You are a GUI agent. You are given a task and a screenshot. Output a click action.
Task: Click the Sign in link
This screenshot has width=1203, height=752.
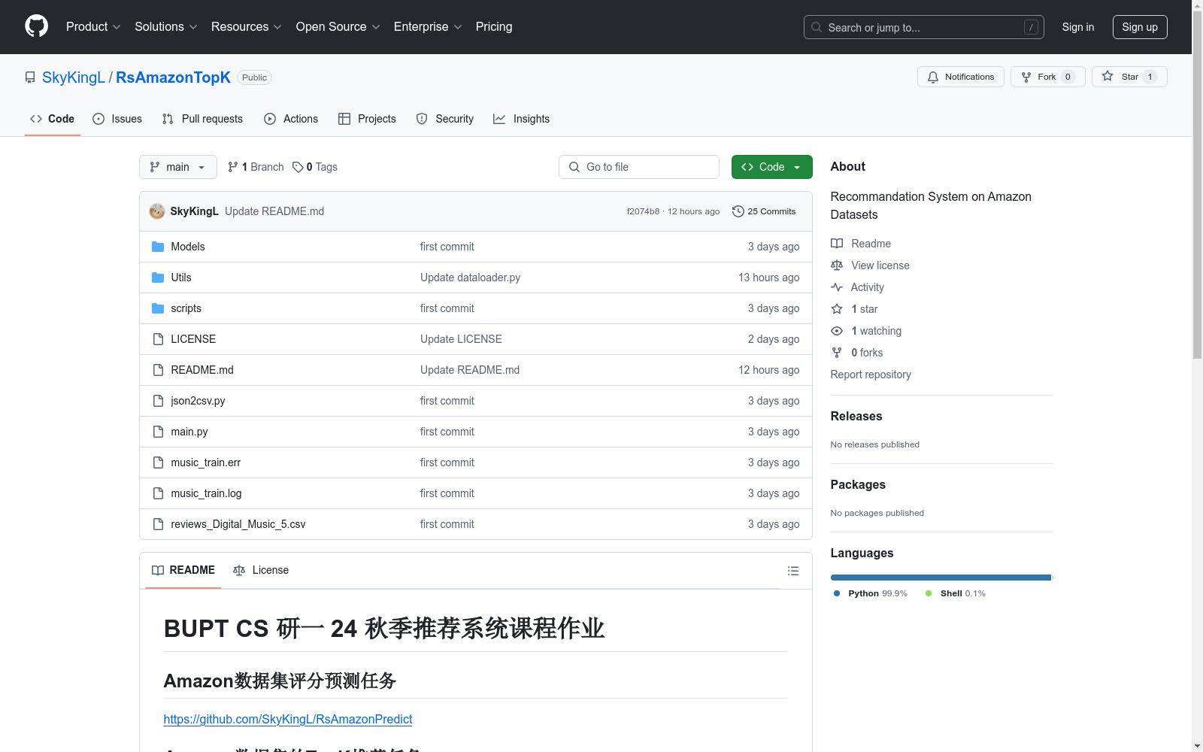1077,27
